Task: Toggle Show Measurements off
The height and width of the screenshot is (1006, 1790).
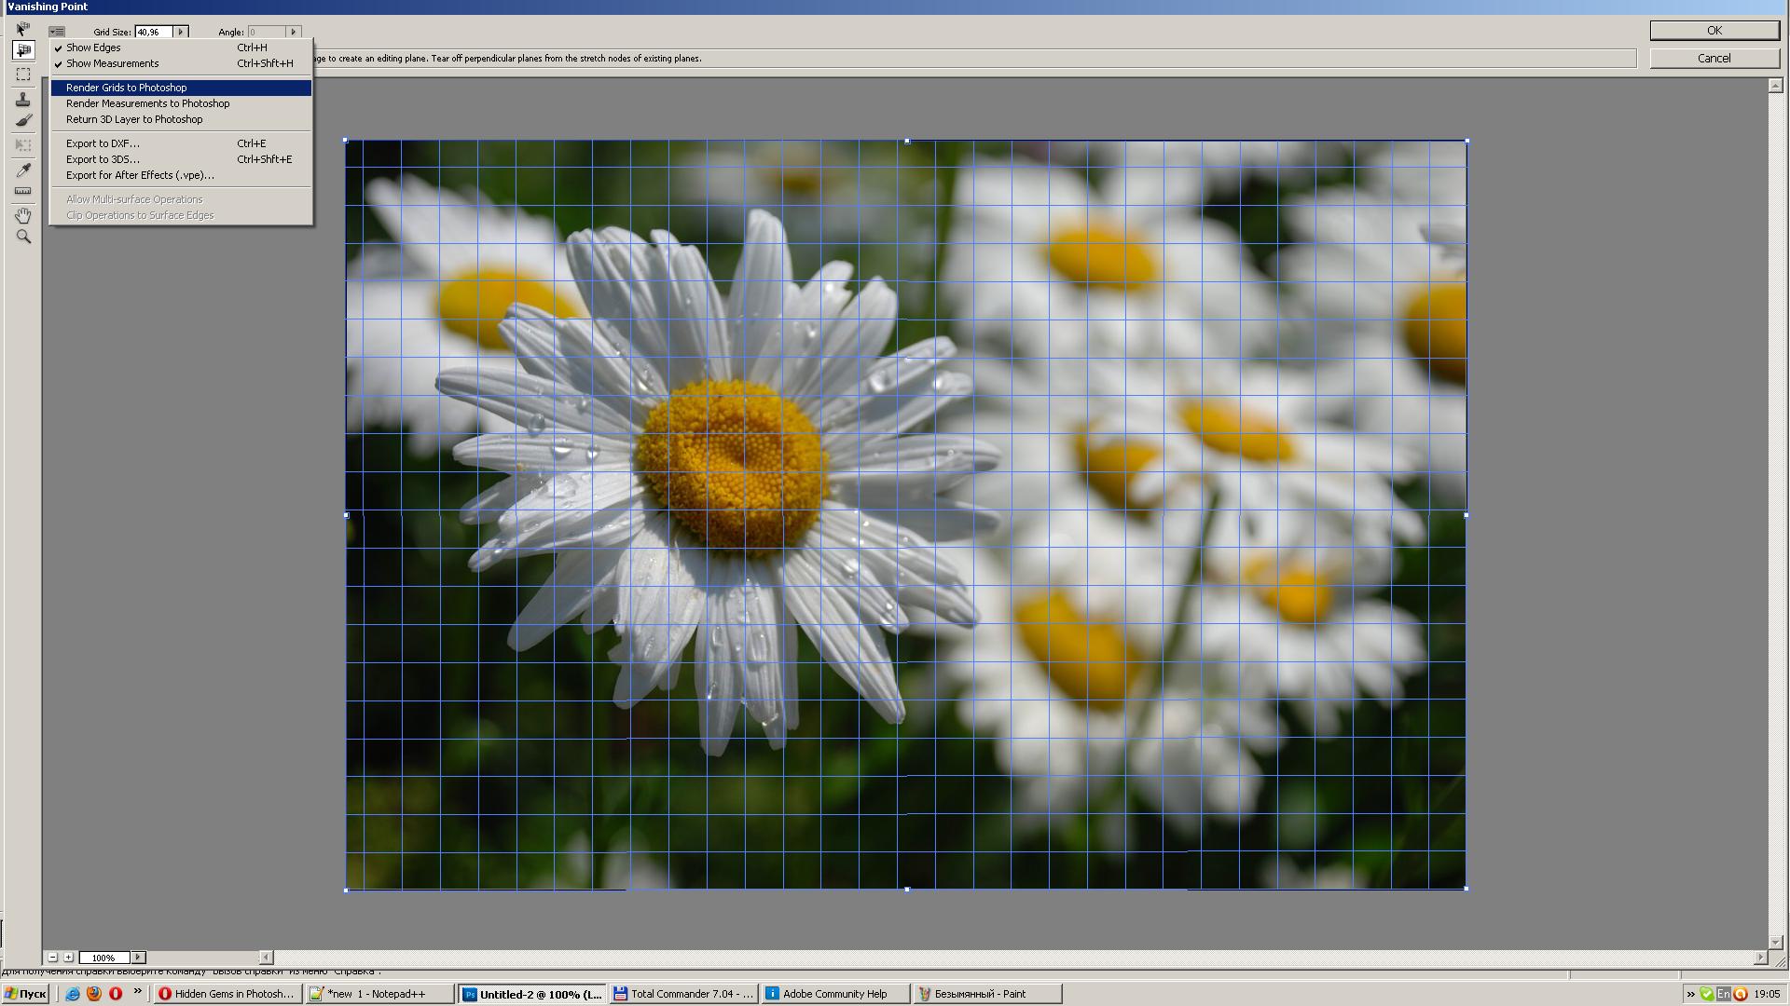Action: (112, 63)
